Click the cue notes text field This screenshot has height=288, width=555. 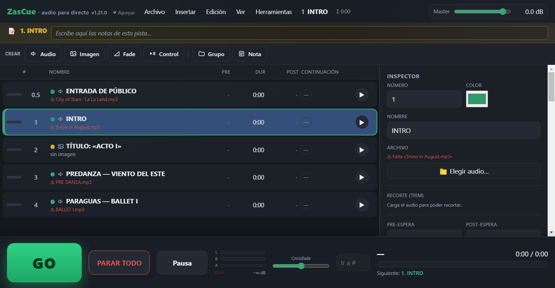tap(299, 33)
